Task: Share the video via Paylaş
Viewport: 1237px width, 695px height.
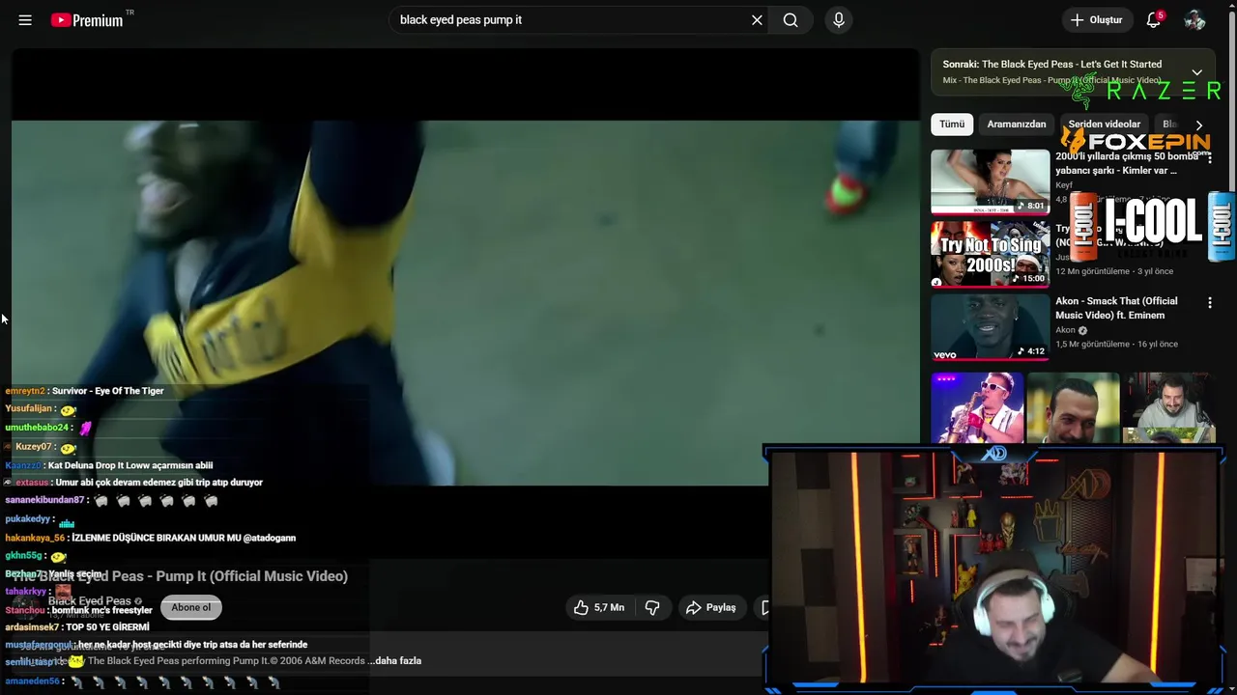Action: coord(711,607)
